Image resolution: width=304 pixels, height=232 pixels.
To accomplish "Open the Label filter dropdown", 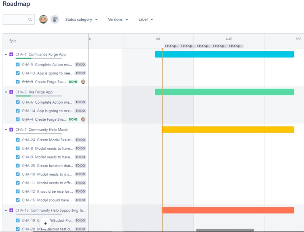I will tap(146, 19).
